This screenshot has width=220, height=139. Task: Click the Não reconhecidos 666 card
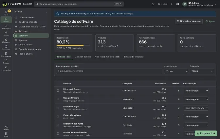(156, 43)
